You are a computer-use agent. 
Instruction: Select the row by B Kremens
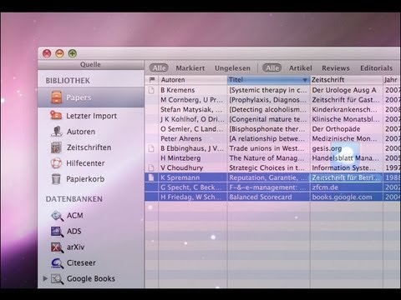tap(273, 90)
